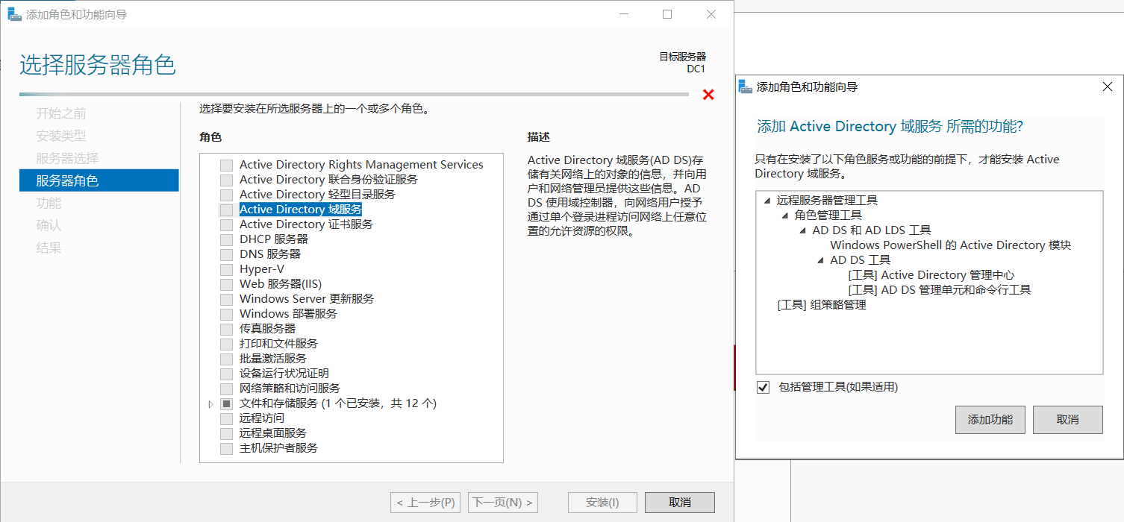Click 取消 in the features dialog
Viewport: 1124px width, 522px height.
pos(1068,420)
